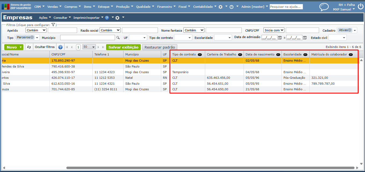Click Salvar exibição button
The image size is (365, 172).
124,47
